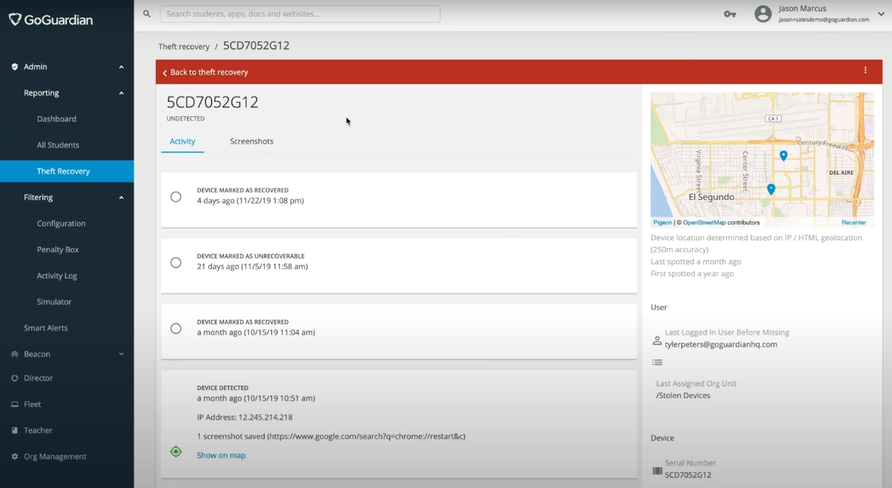Open Smart Alerts in sidebar
This screenshot has width=892, height=488.
point(46,328)
